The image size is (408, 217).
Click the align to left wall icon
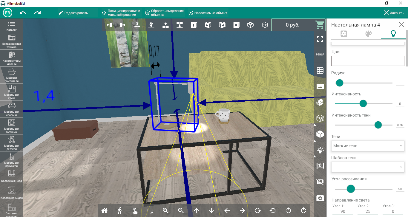(x=109, y=25)
